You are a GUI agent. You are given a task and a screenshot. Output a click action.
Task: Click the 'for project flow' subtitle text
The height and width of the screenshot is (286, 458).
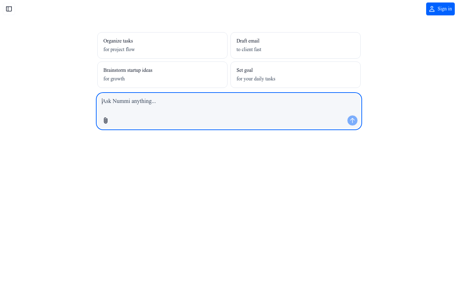click(119, 50)
